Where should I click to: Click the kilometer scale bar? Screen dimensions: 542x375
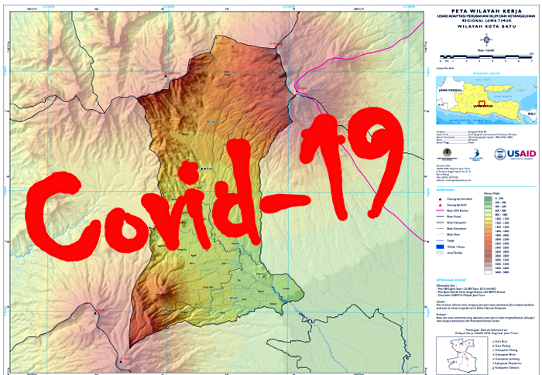pyautogui.click(x=486, y=56)
